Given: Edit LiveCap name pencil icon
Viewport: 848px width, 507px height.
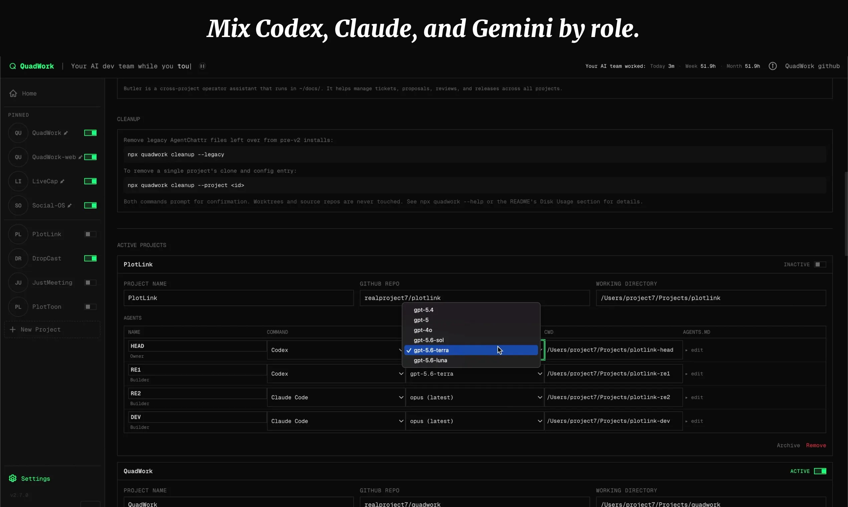Looking at the screenshot, I should [62, 181].
